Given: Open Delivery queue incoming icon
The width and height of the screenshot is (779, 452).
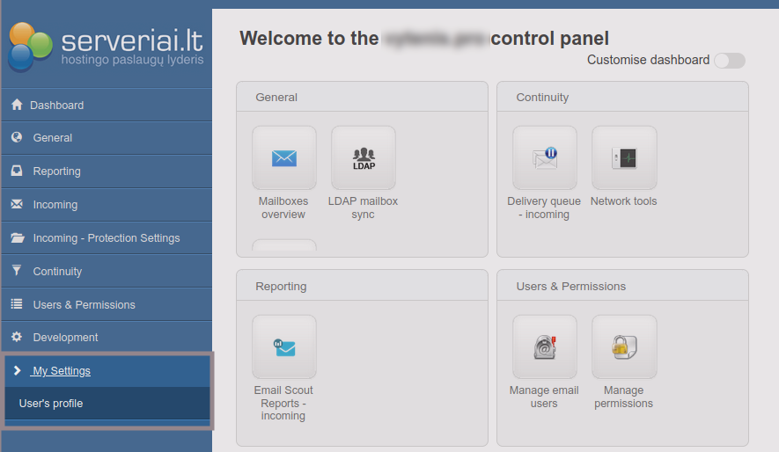Looking at the screenshot, I should (x=544, y=158).
